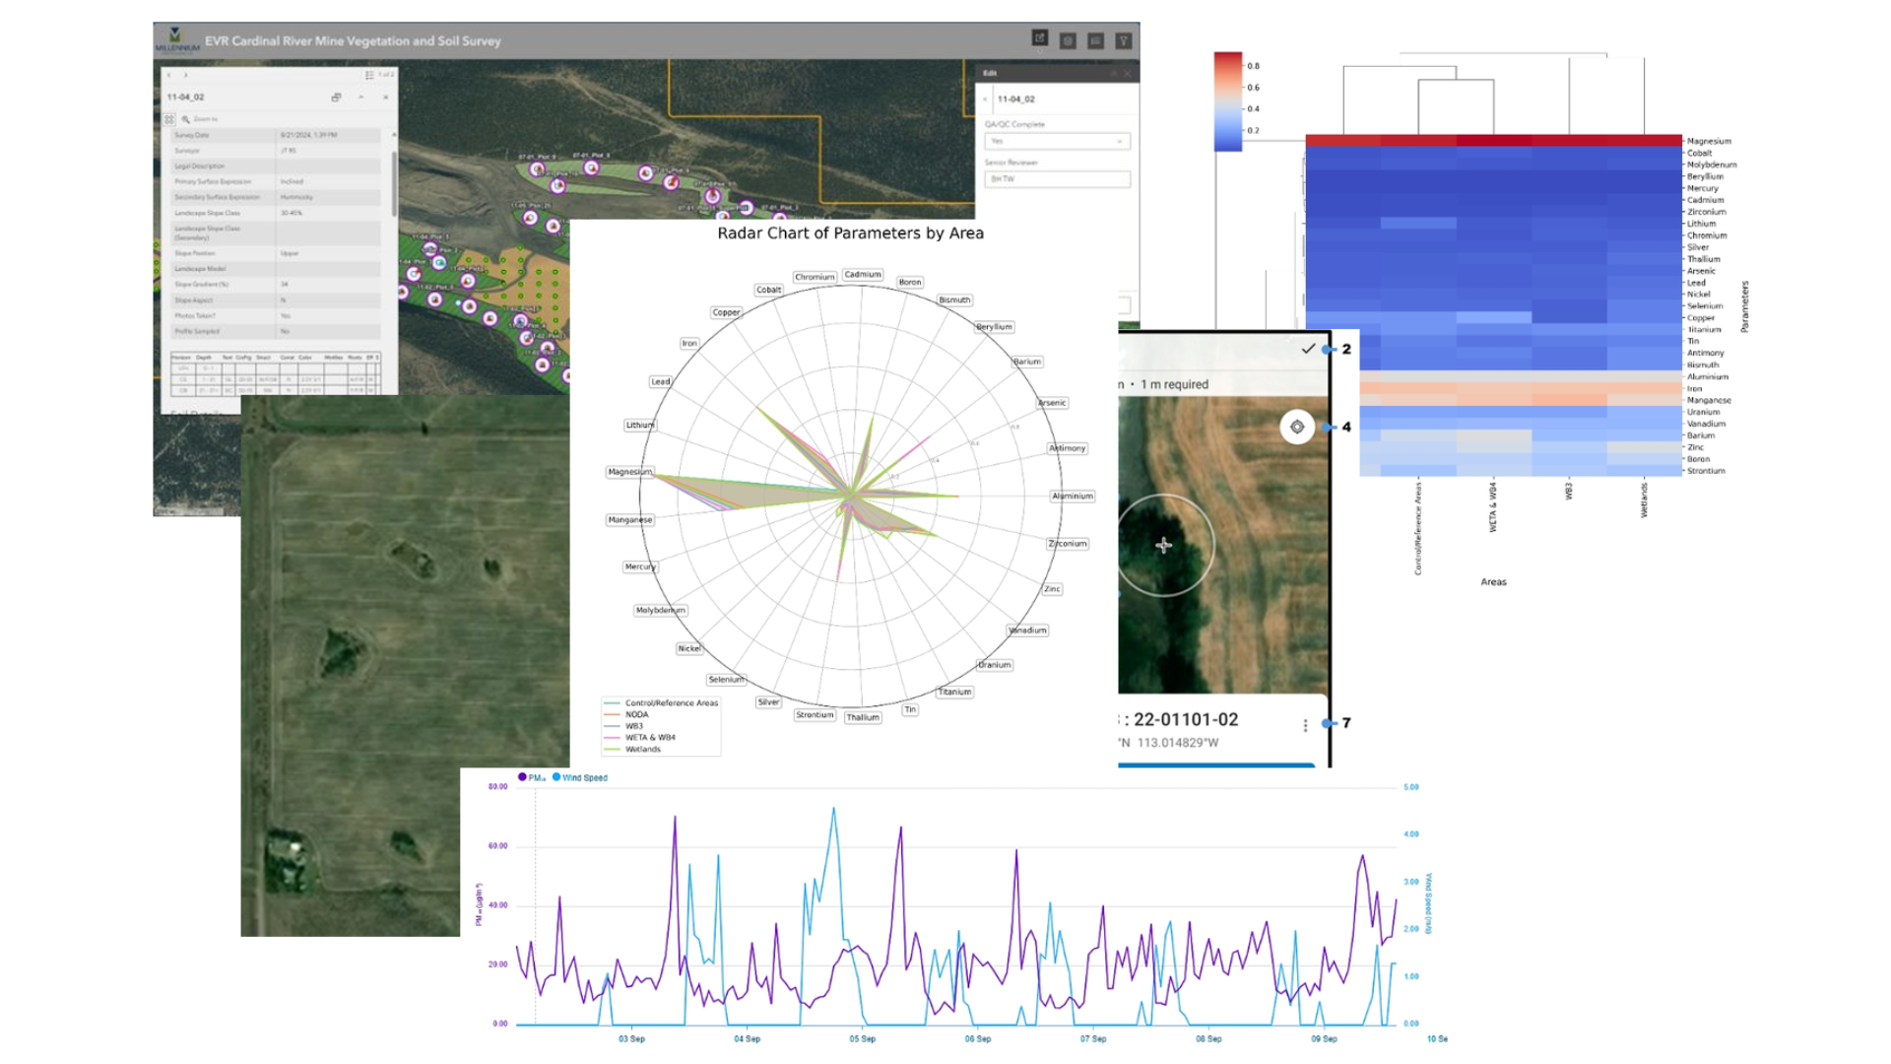Click the GPS locate target button on map

pos(1297,427)
